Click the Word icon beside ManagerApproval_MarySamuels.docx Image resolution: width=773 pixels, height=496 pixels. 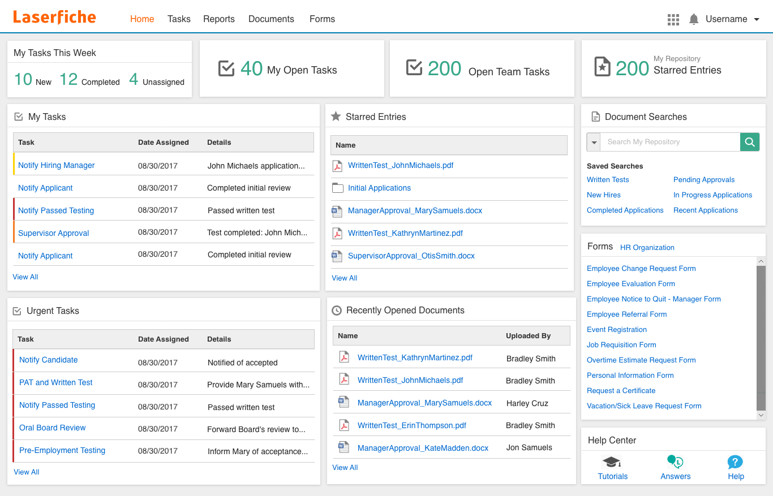pyautogui.click(x=337, y=210)
